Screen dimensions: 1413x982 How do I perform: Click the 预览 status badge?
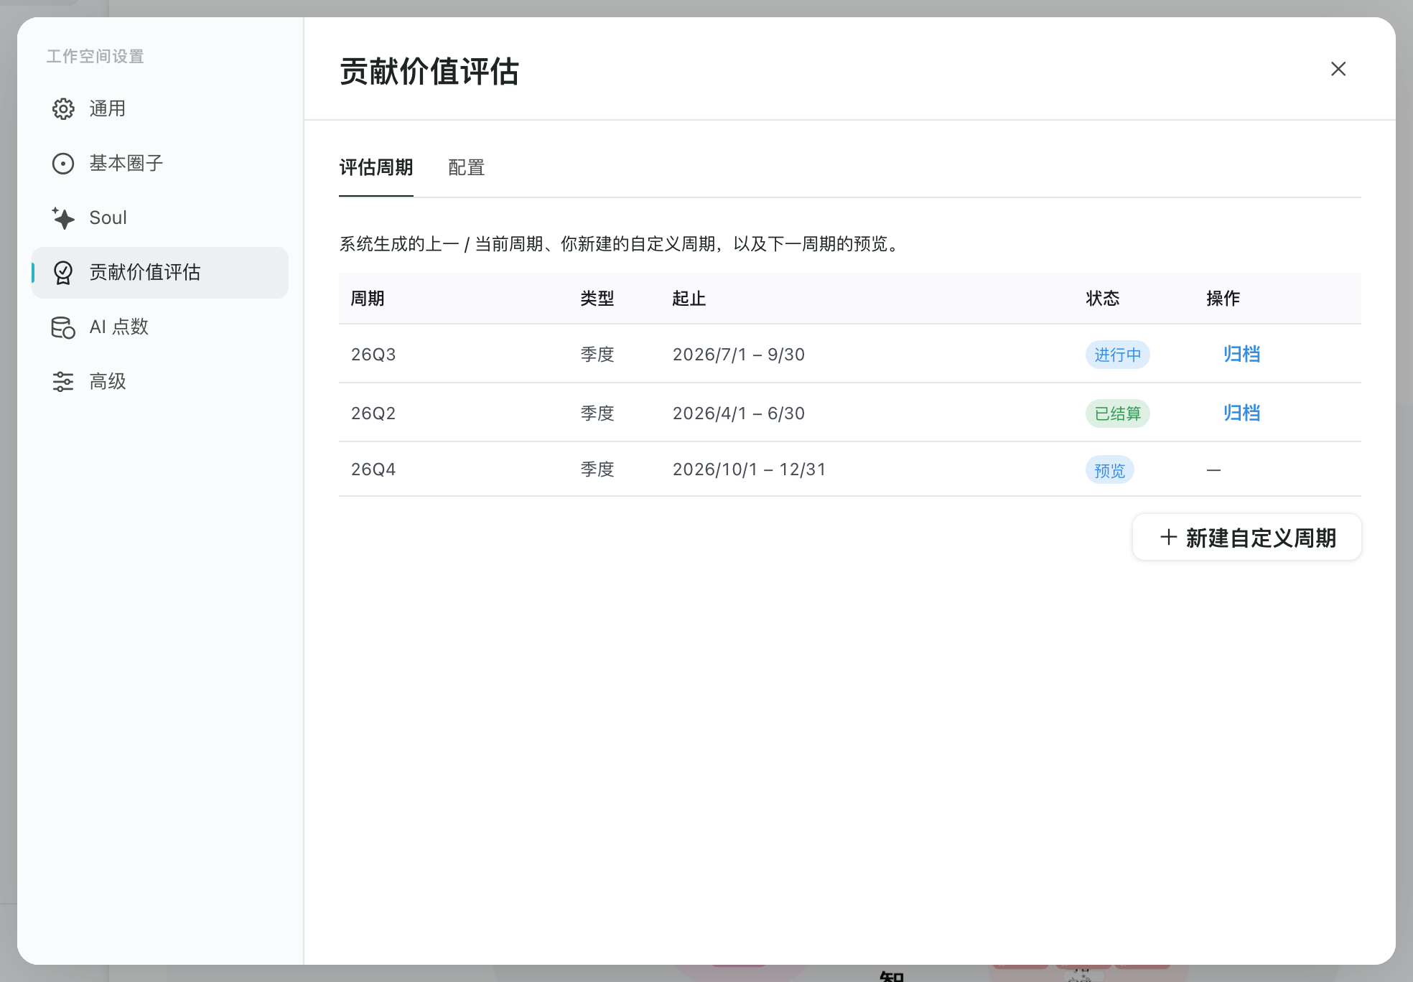1109,470
